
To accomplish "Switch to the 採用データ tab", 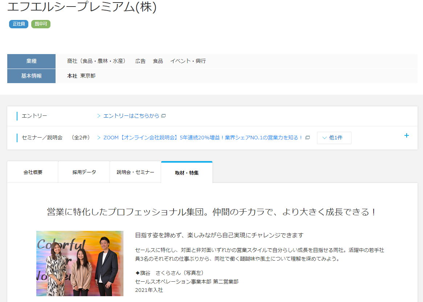I will 84,172.
